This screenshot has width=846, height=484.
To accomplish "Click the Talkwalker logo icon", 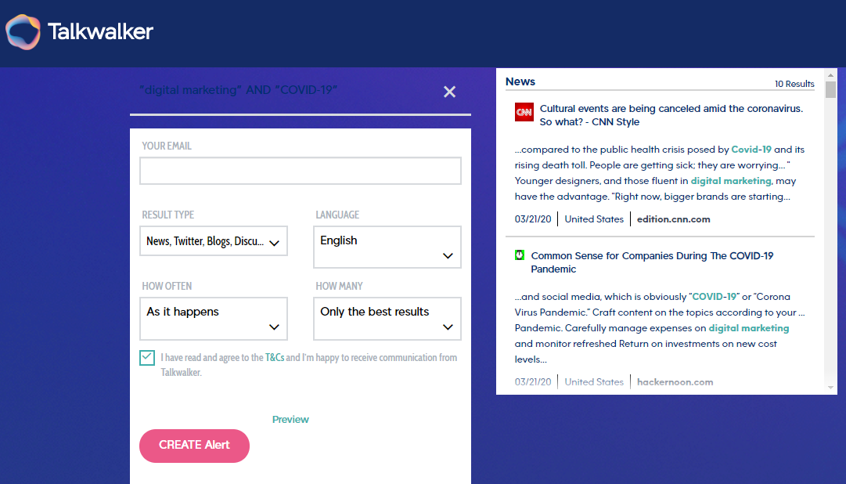I will tap(23, 32).
